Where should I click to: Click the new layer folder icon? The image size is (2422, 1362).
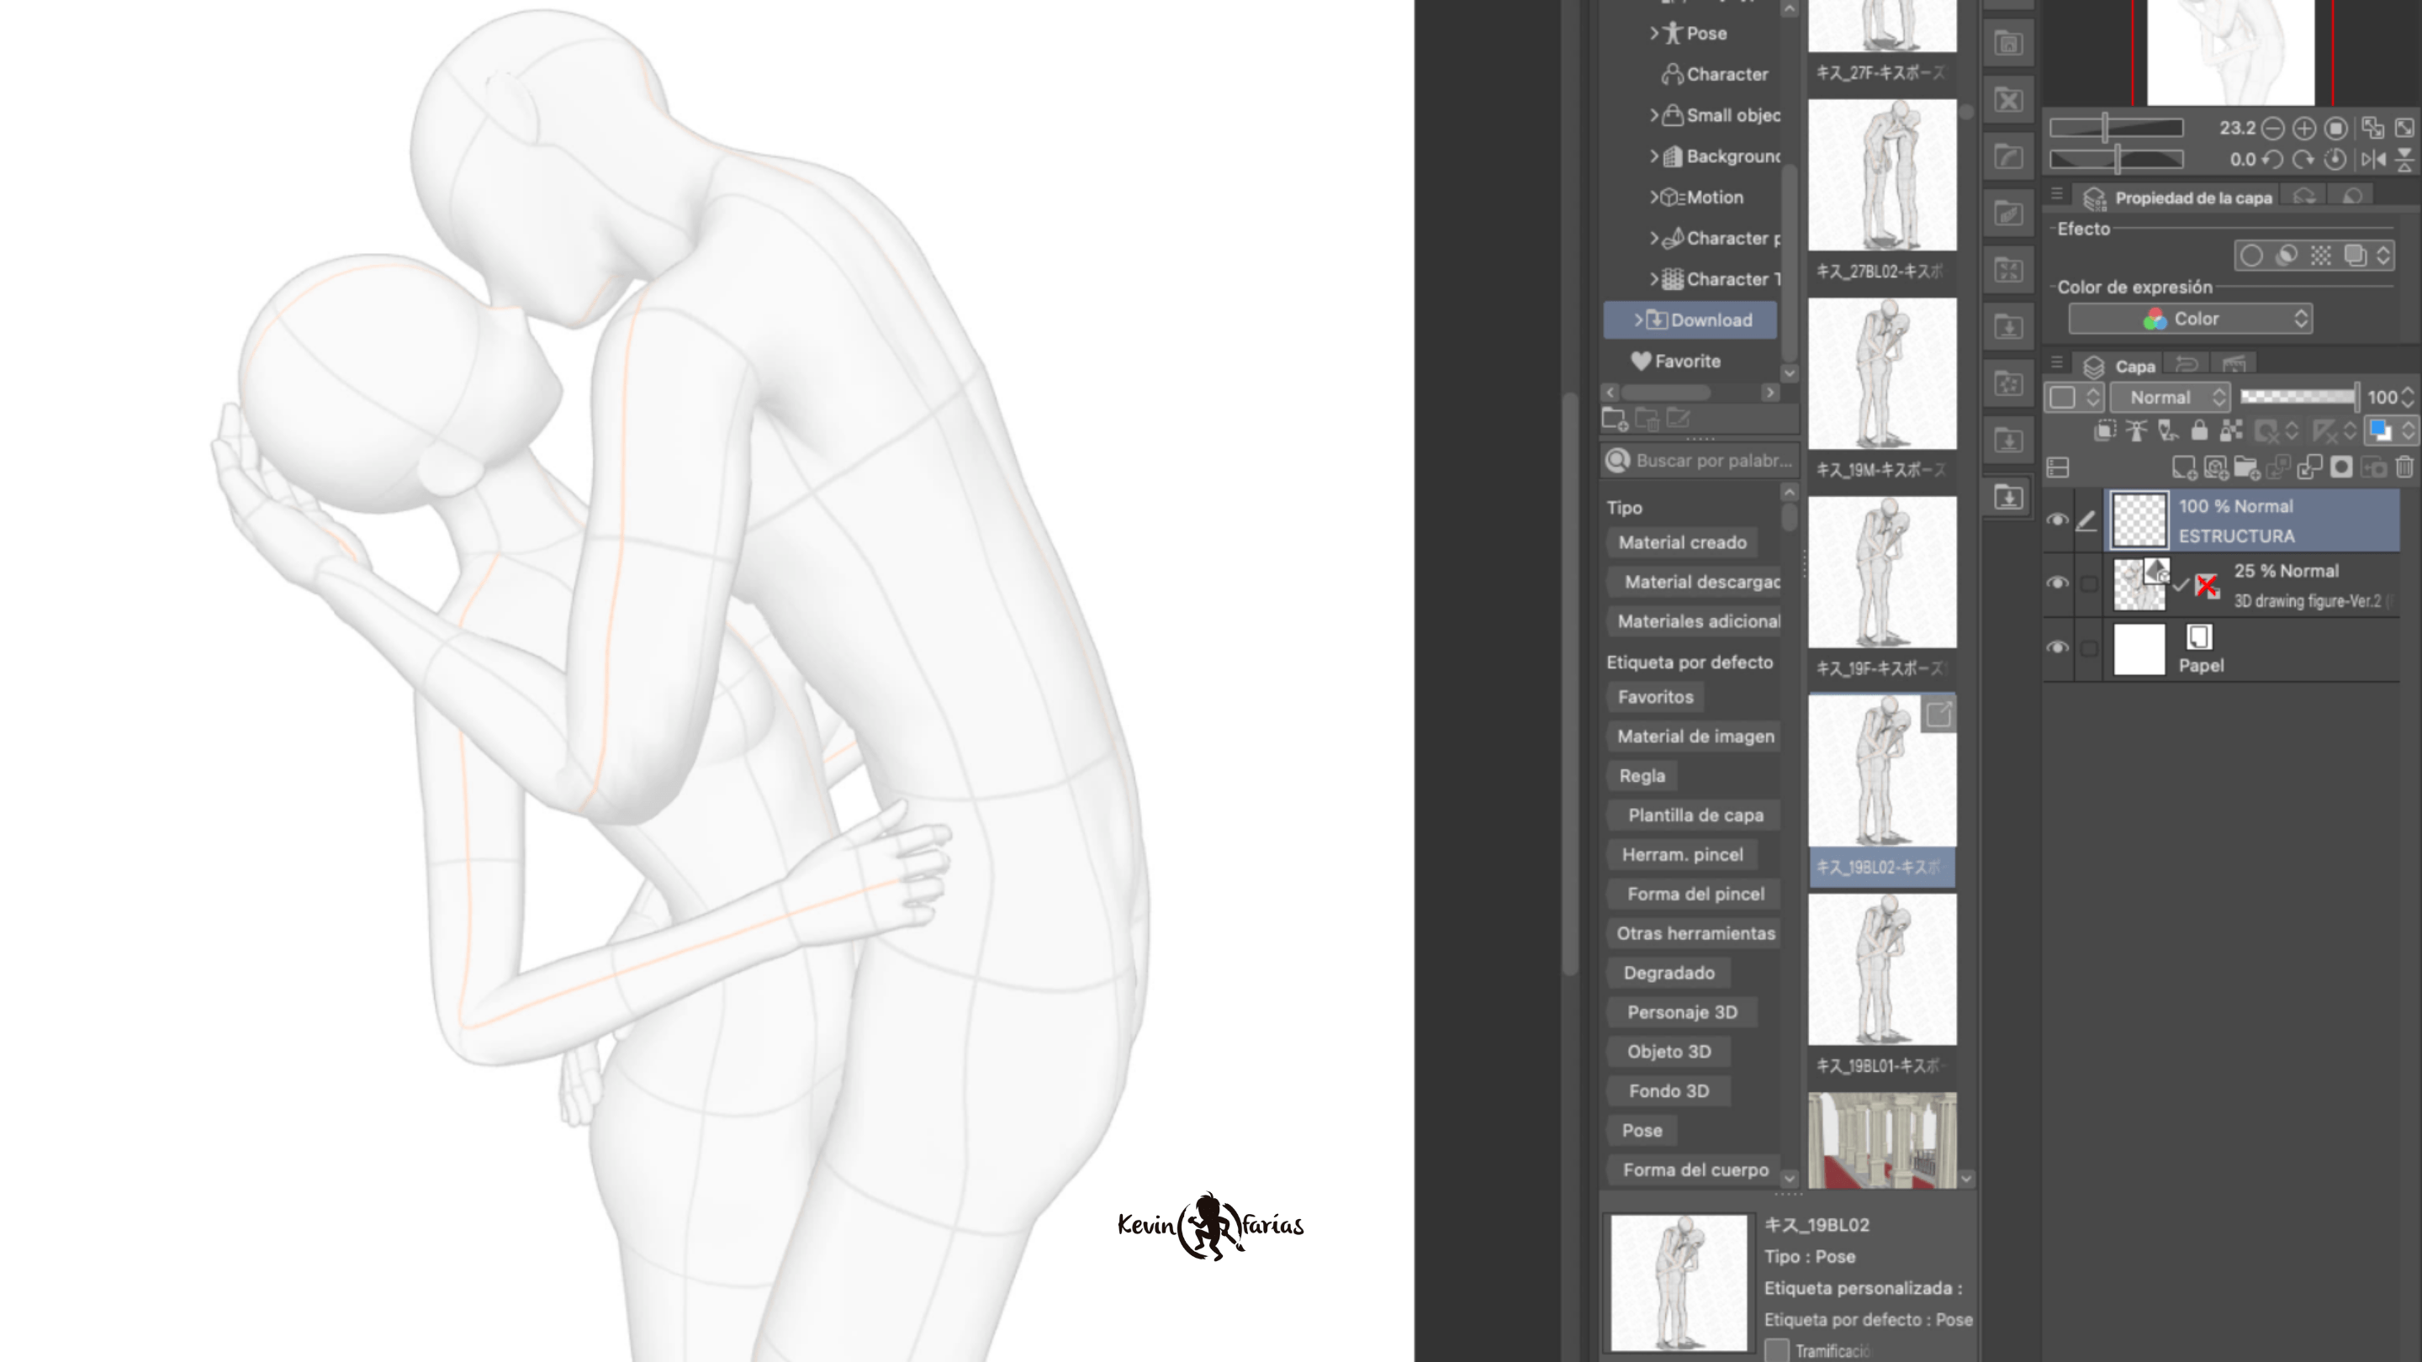click(2246, 467)
